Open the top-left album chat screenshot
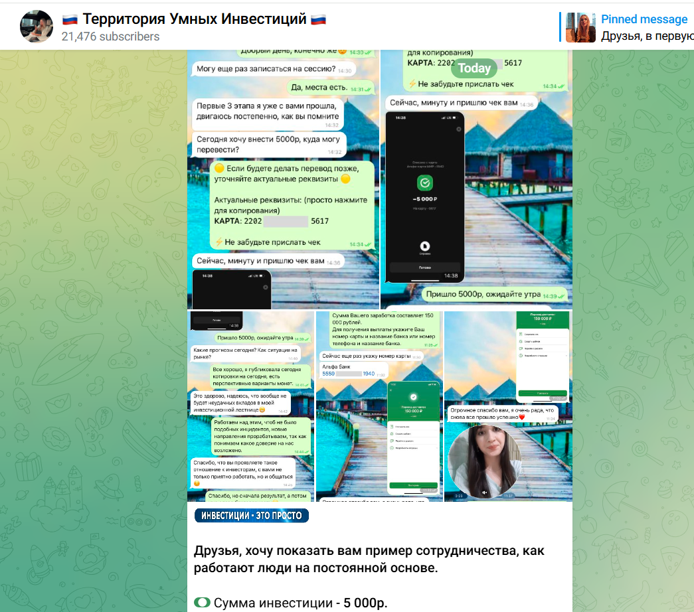Image resolution: width=694 pixels, height=612 pixels. point(283,179)
